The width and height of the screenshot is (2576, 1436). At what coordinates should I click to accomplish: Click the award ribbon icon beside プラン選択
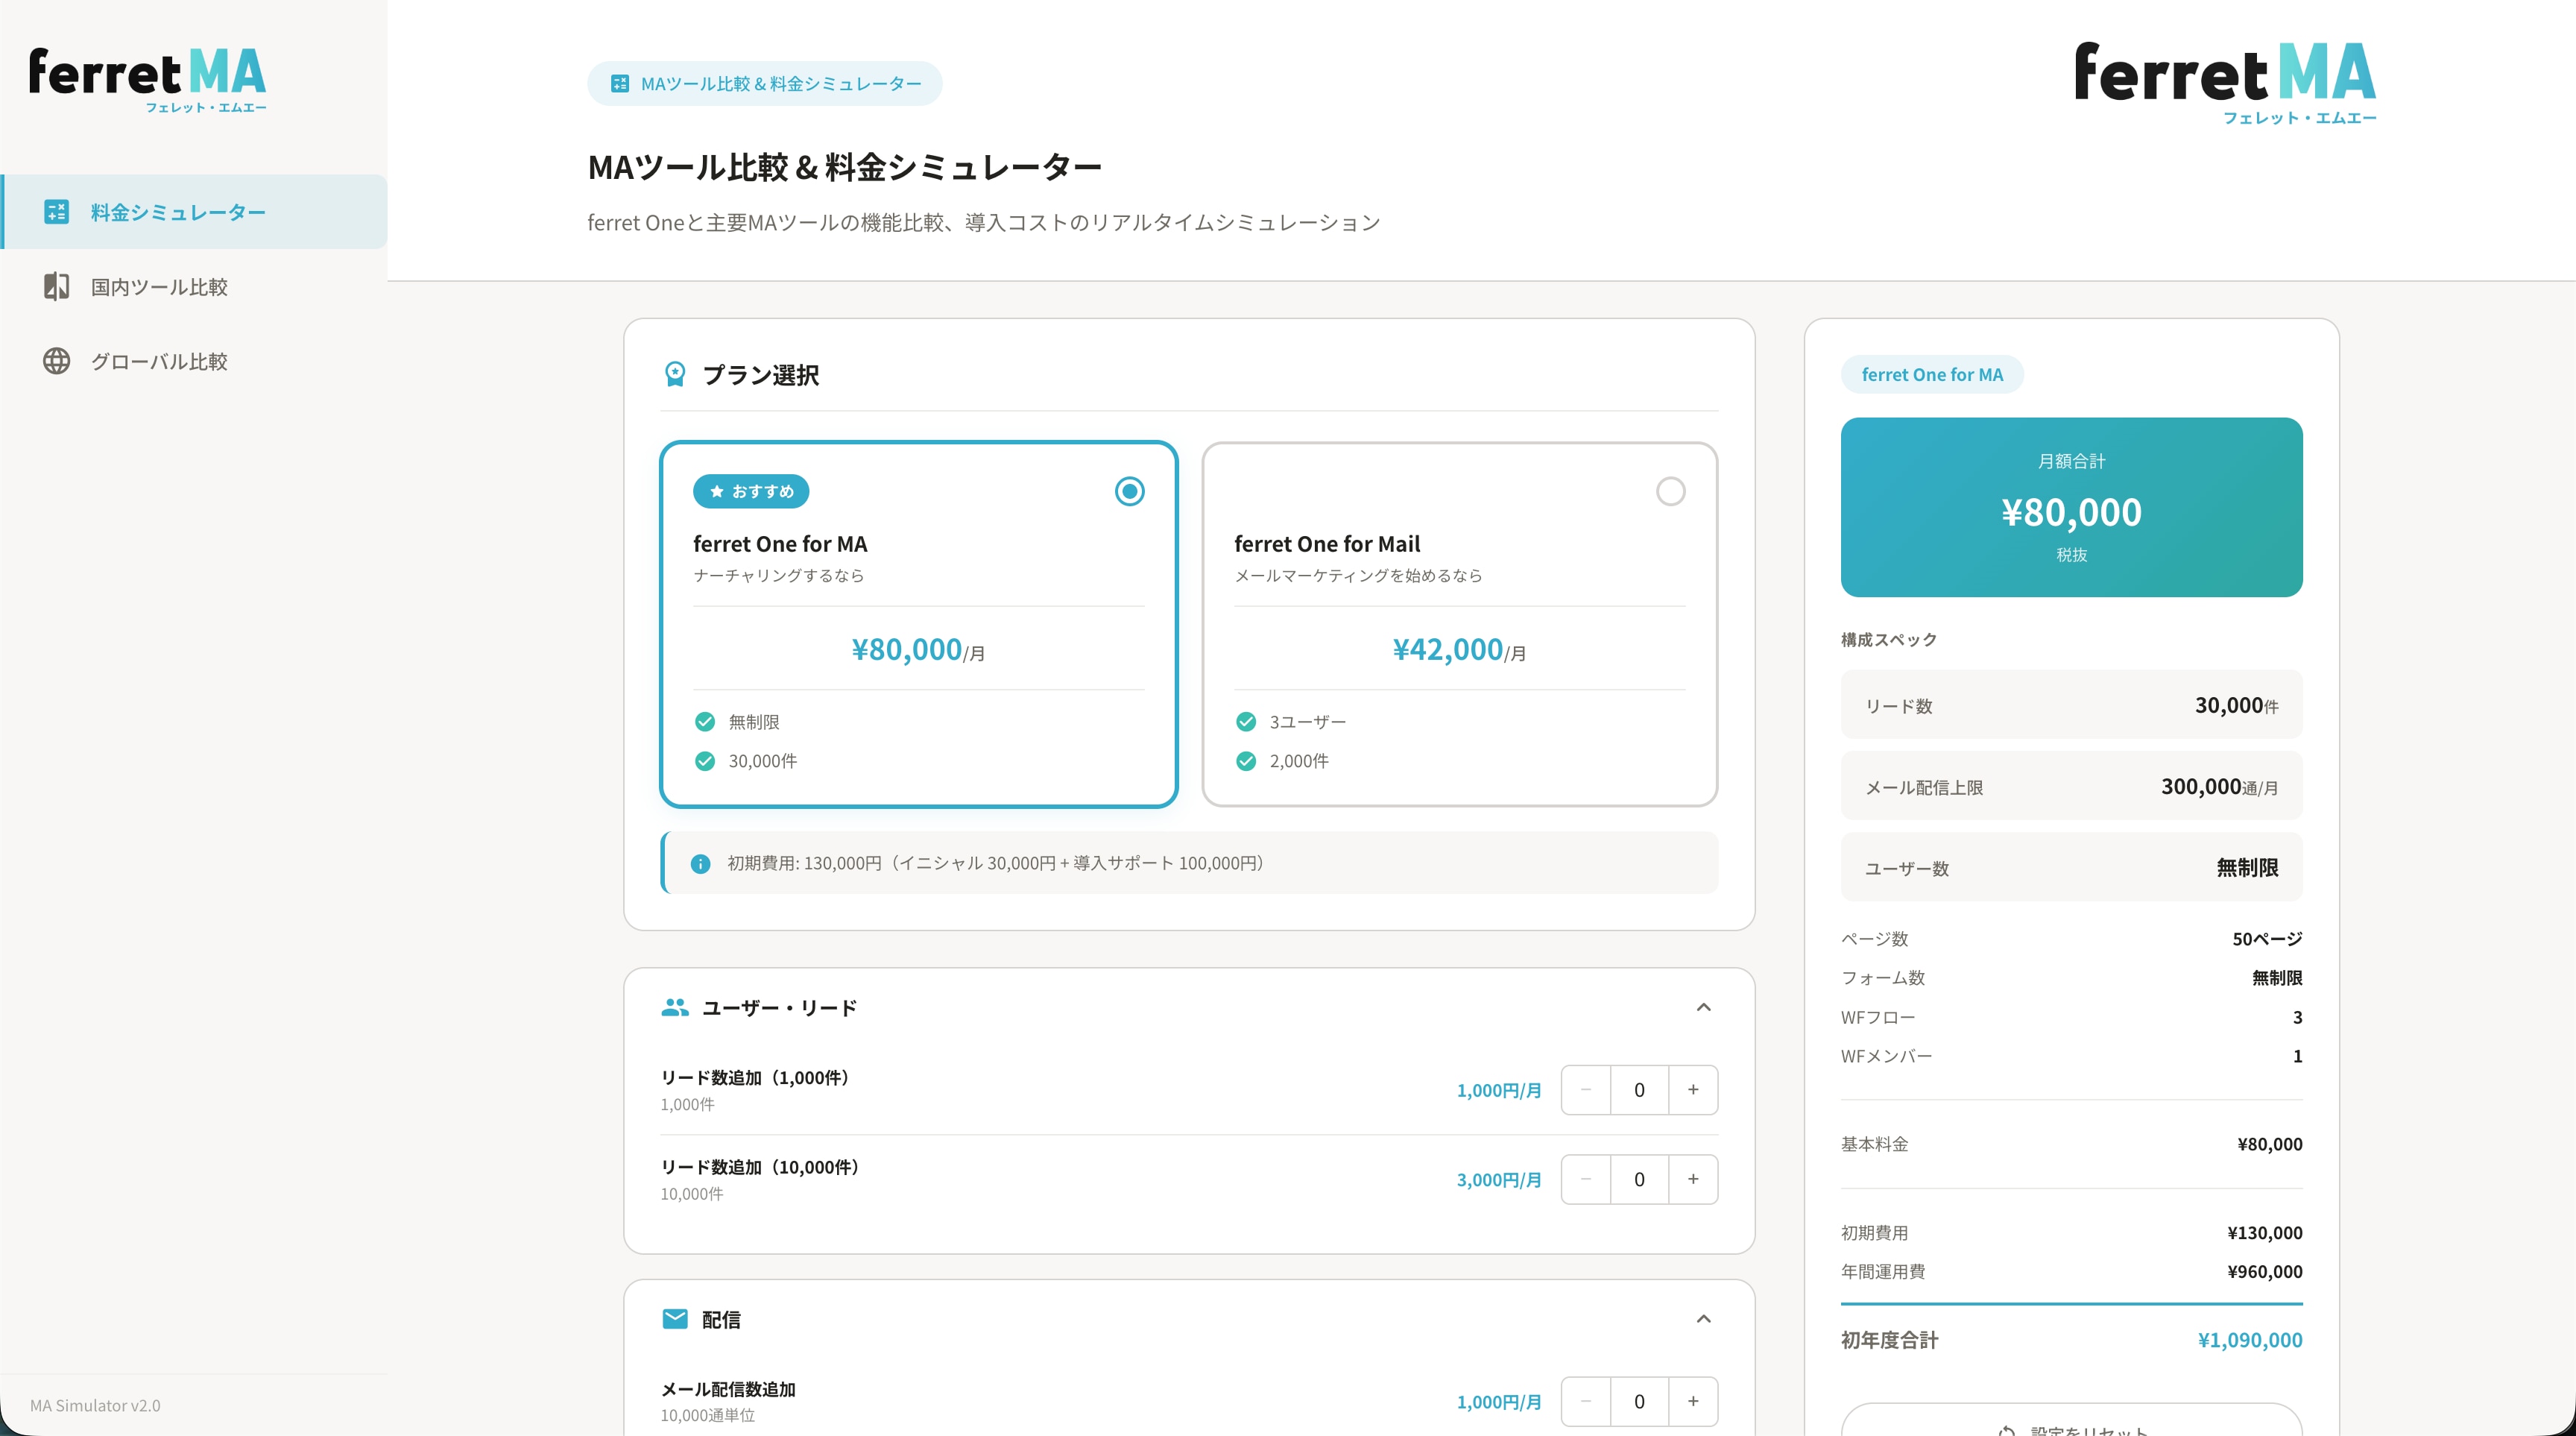tap(675, 375)
